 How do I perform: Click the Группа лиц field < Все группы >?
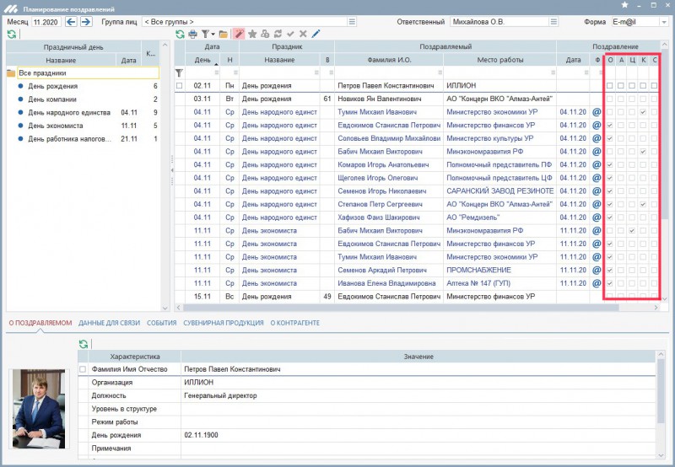pyautogui.click(x=245, y=22)
